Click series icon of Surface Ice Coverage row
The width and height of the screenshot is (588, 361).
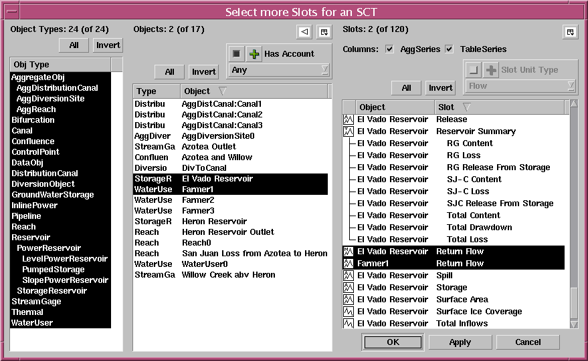coord(349,311)
